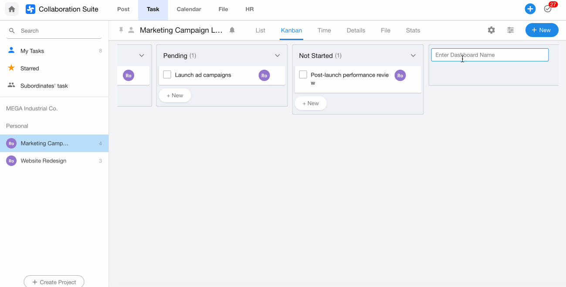Click the blue plus quick-add icon
The height and width of the screenshot is (287, 566).
[x=530, y=9]
